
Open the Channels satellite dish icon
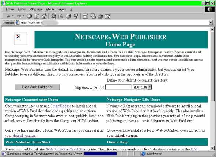tap(76, 16)
